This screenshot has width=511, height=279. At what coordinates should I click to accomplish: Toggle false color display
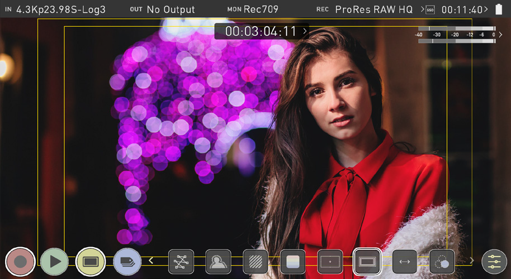[x=292, y=261]
